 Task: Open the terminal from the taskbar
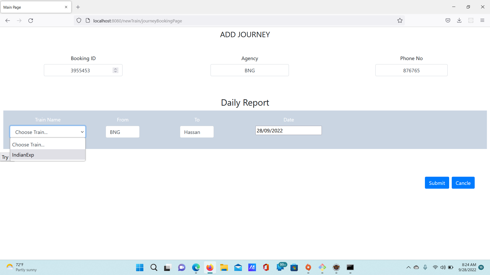pos(350,268)
